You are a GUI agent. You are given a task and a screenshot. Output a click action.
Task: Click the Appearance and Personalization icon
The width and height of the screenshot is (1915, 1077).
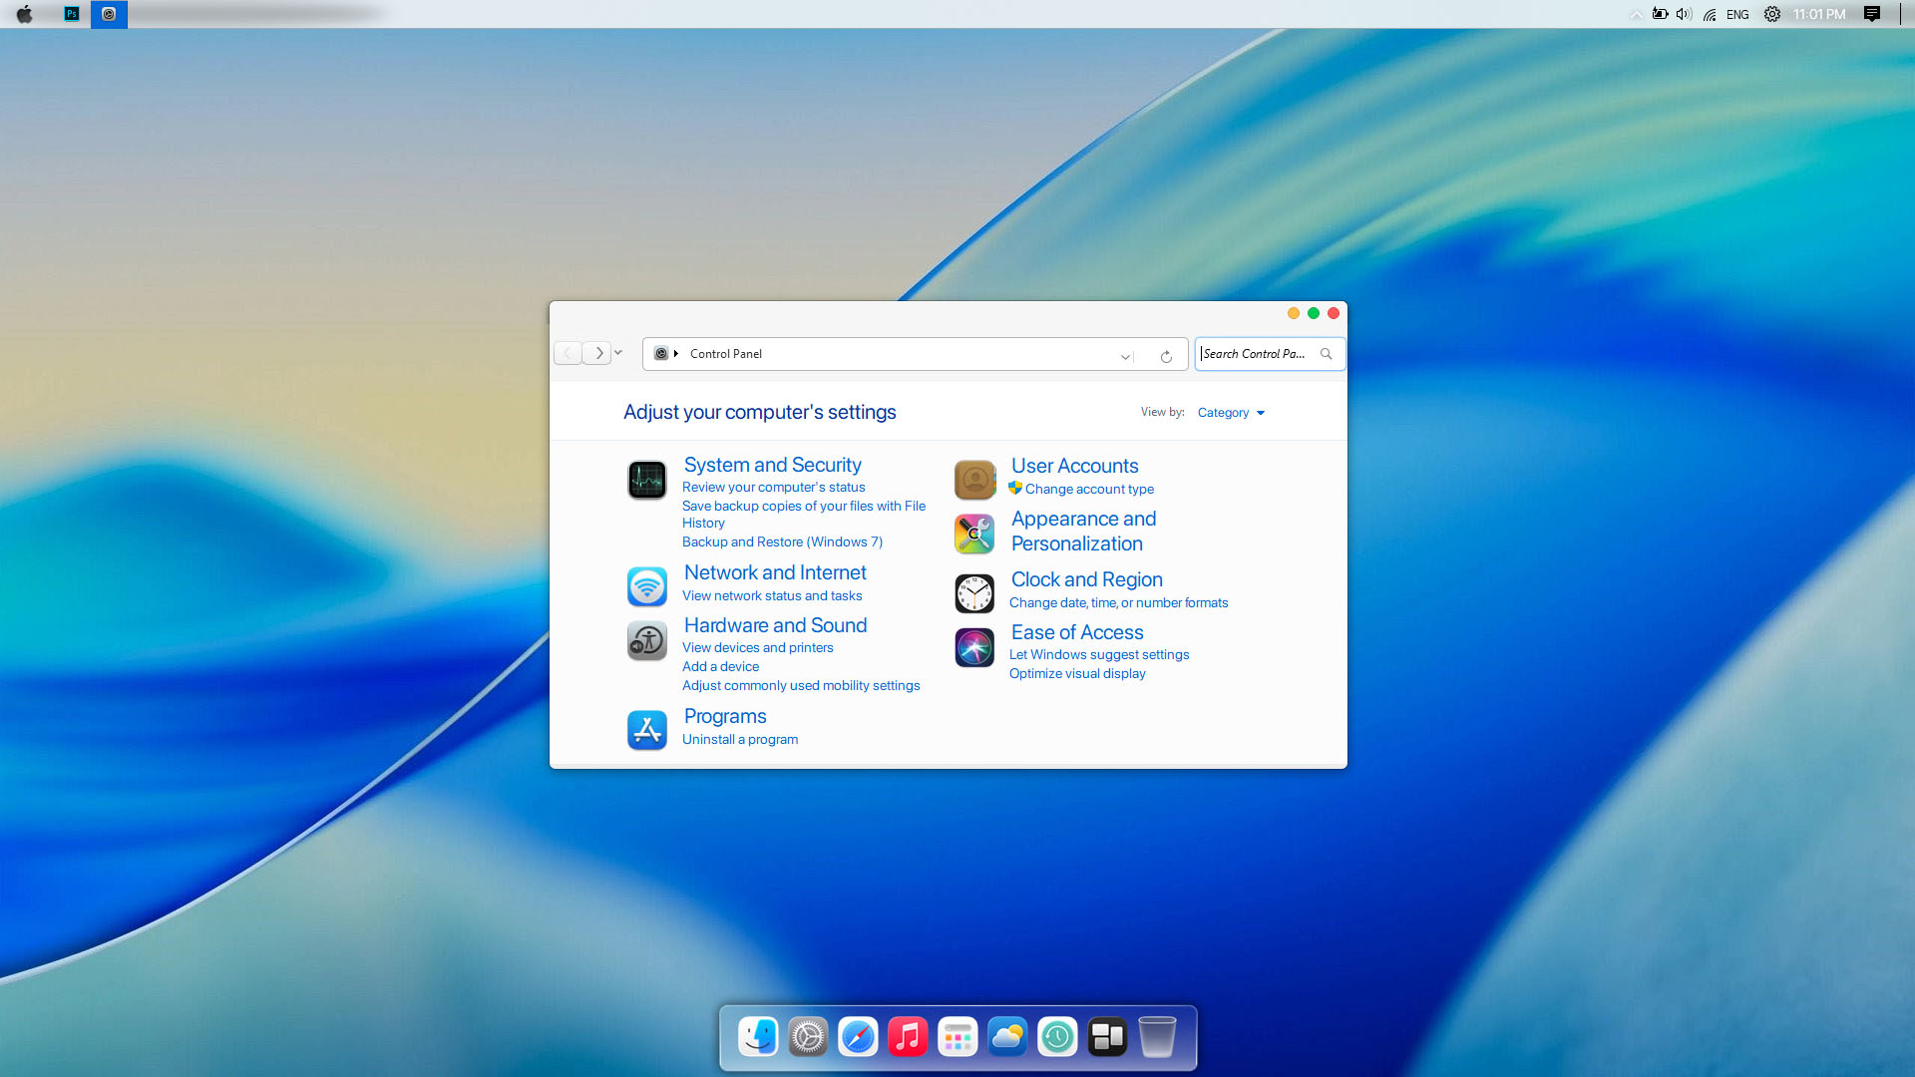coord(974,534)
